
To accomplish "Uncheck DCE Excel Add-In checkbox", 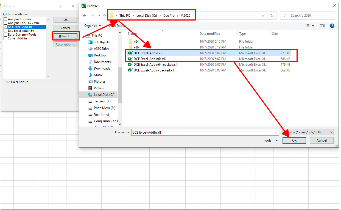I will coord(5,27).
